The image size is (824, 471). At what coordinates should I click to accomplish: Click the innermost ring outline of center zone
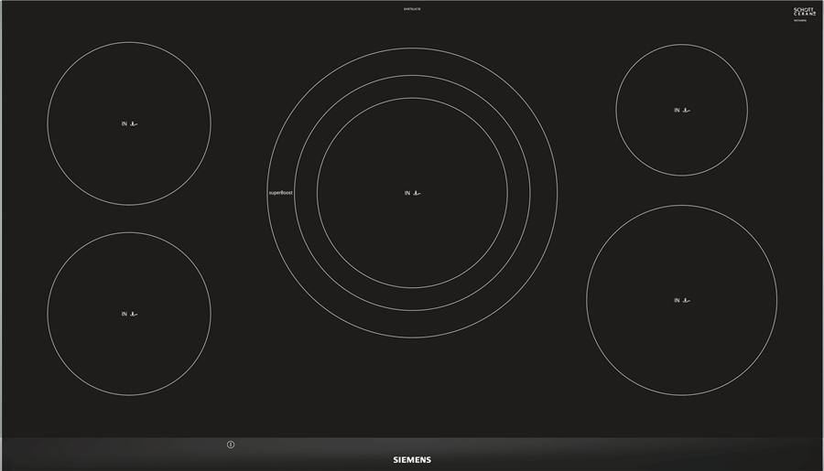pos(412,98)
